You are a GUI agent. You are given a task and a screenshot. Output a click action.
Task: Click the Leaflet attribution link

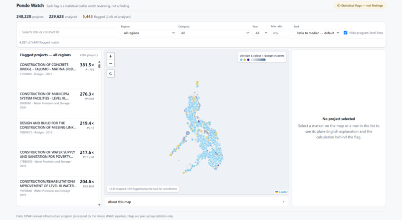coord(283,192)
